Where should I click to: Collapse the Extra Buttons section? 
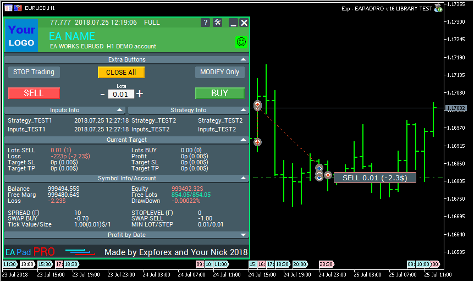tap(243, 59)
